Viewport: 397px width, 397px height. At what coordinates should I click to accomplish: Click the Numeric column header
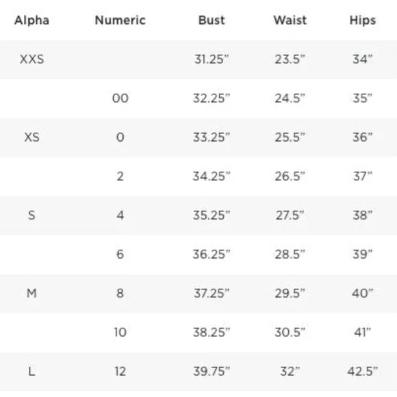pyautogui.click(x=120, y=21)
